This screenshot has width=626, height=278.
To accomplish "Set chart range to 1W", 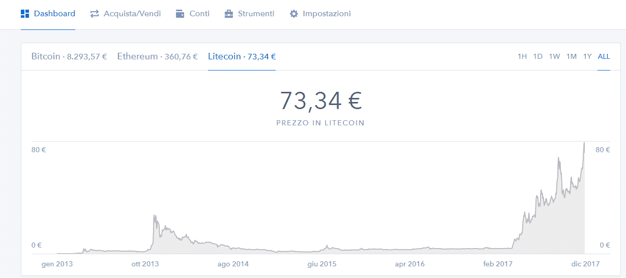I will click(x=554, y=56).
